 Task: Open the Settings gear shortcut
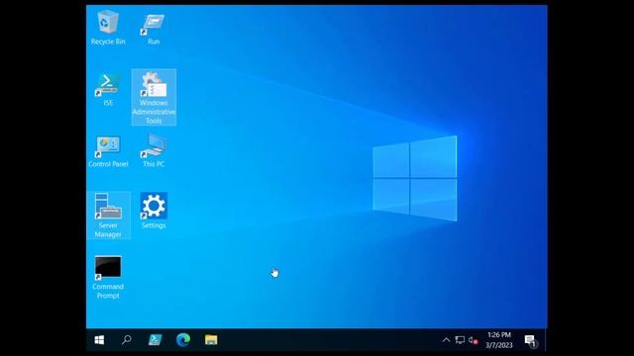154,211
